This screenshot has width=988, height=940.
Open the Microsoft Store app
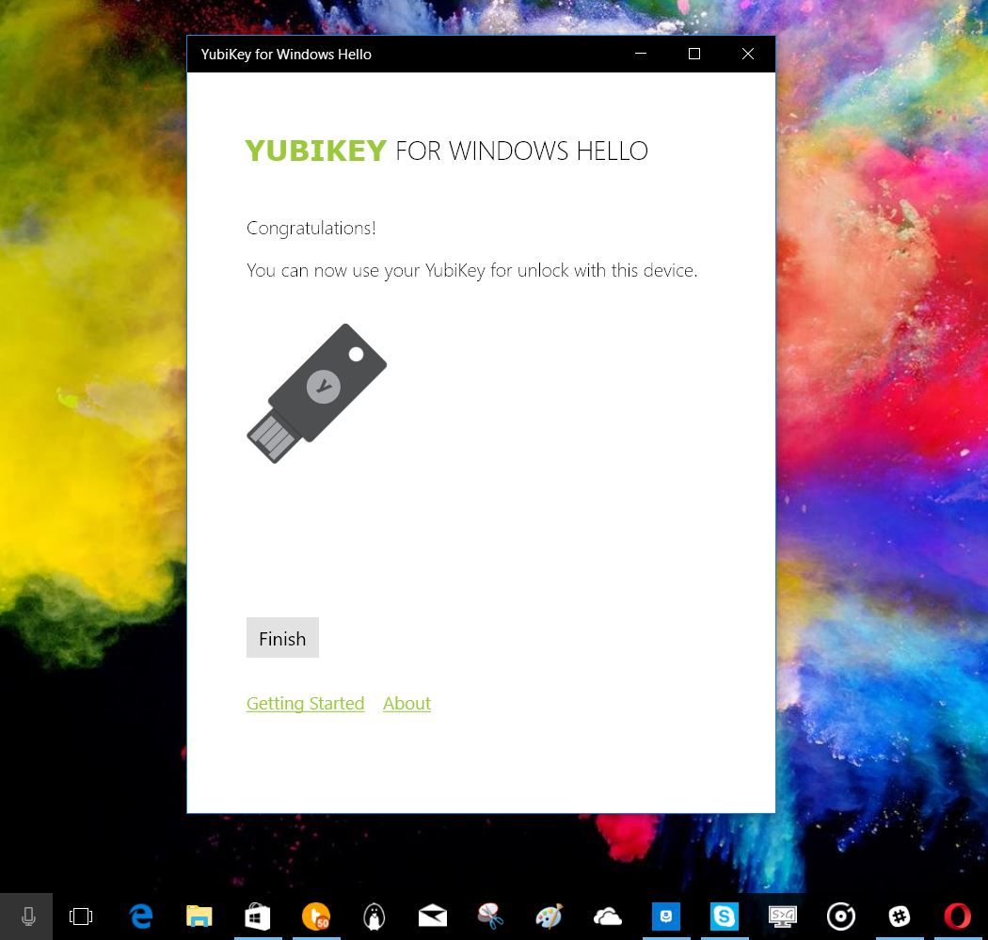257,916
